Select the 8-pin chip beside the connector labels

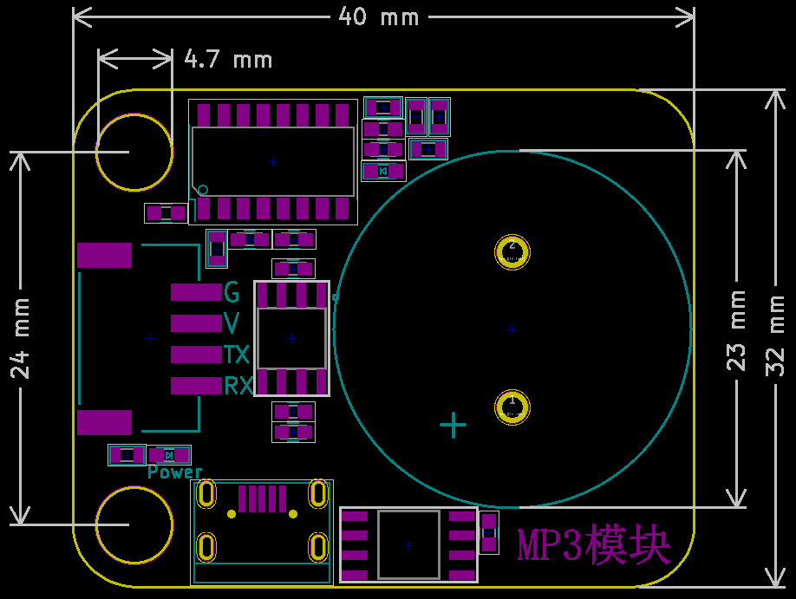pyautogui.click(x=291, y=338)
